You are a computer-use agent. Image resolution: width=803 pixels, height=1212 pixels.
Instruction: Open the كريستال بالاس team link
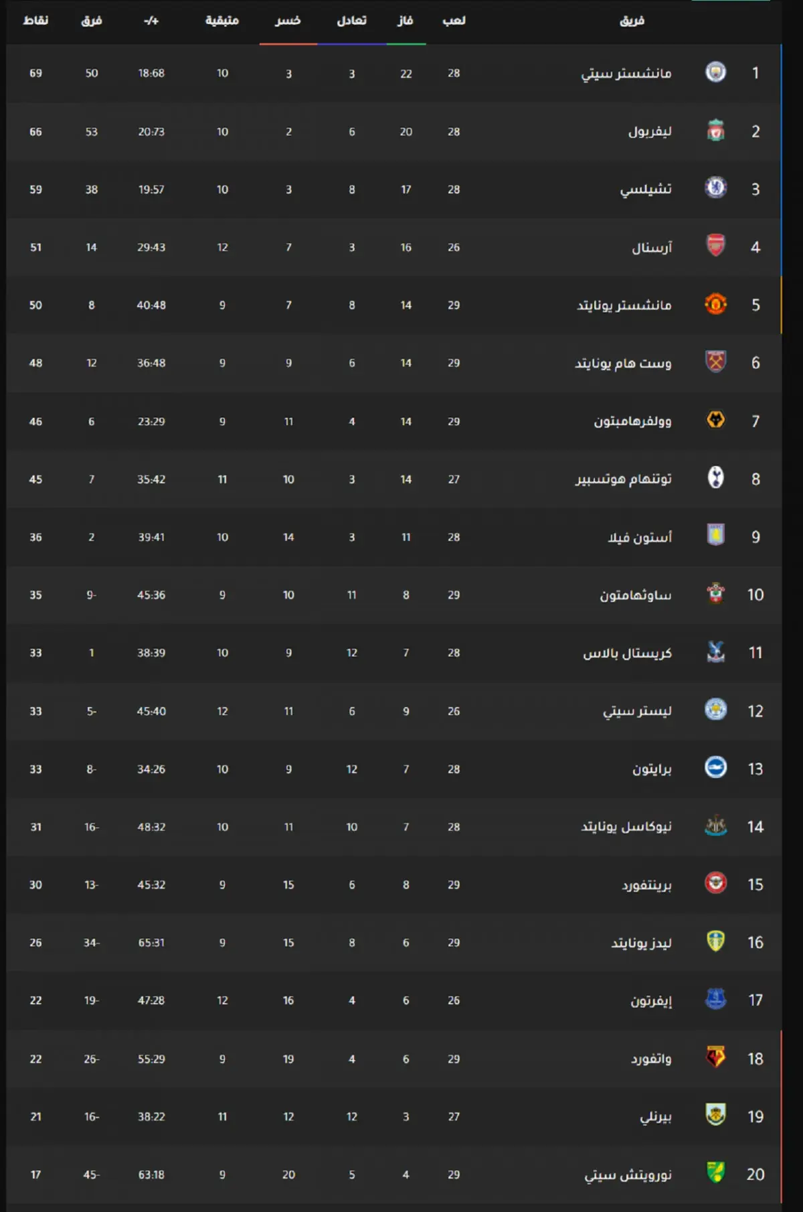627,653
